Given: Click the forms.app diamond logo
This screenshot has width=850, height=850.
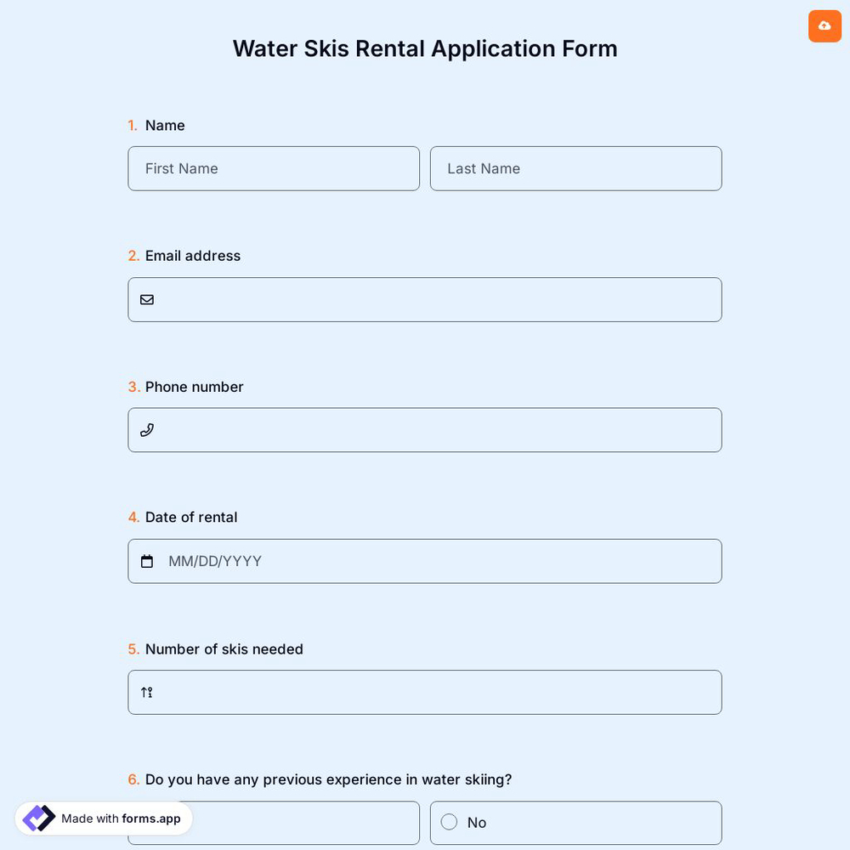Looking at the screenshot, I should (x=38, y=818).
